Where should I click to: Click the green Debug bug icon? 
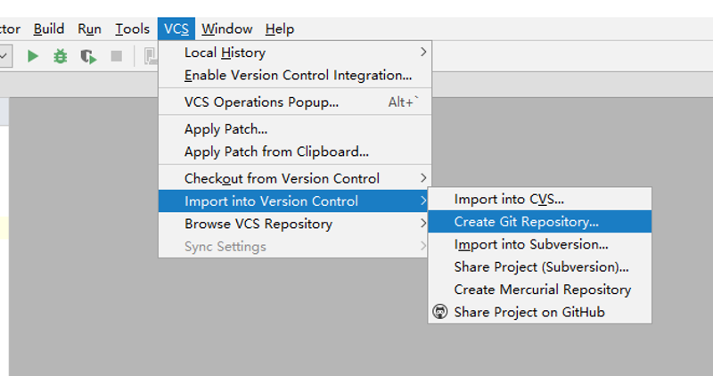[x=60, y=56]
